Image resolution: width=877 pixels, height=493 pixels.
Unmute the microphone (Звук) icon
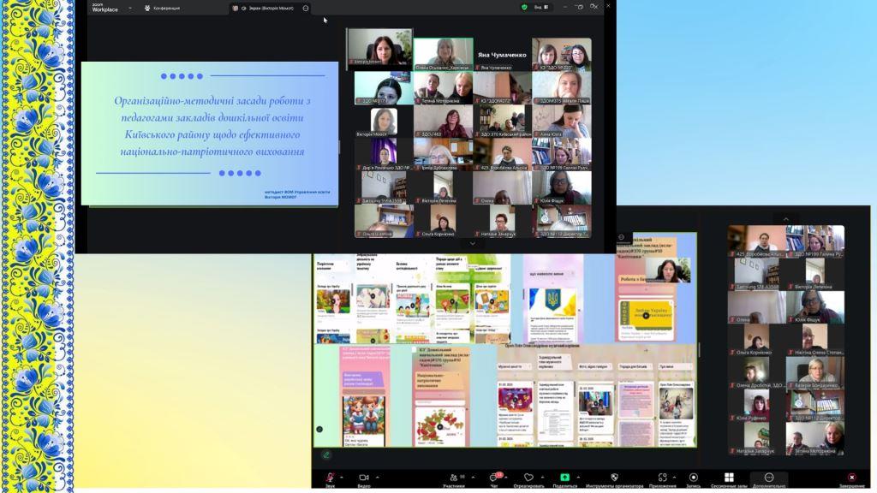point(330,477)
